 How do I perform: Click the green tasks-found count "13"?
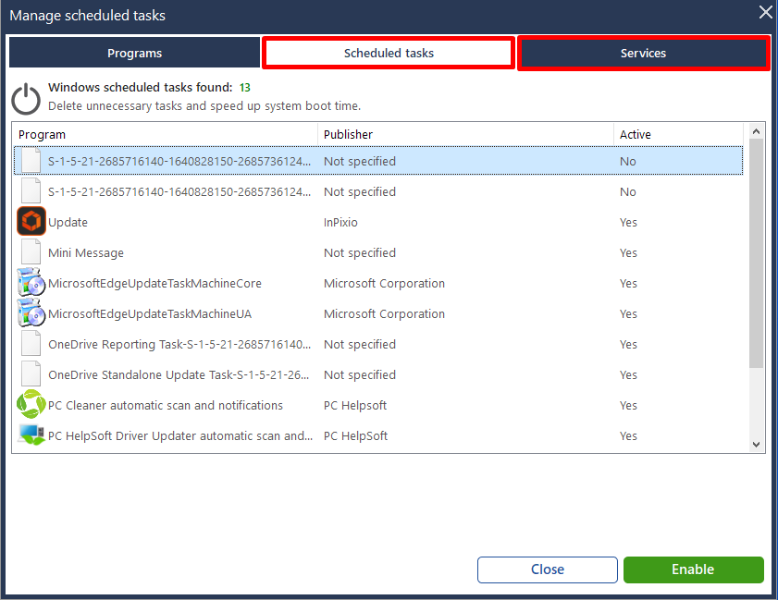[245, 88]
